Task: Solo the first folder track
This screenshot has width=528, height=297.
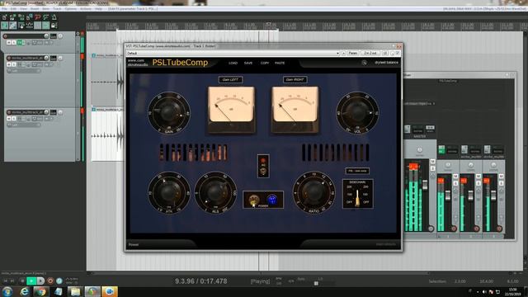Action: click(14, 43)
